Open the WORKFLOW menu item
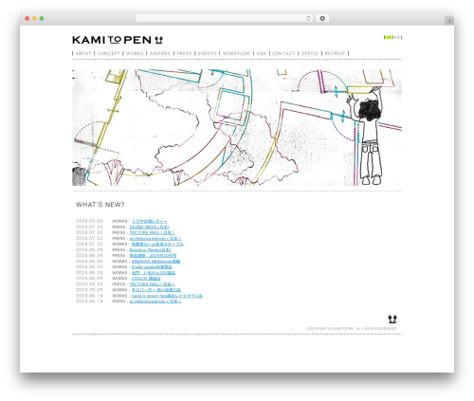This screenshot has width=474, height=401. [x=236, y=53]
